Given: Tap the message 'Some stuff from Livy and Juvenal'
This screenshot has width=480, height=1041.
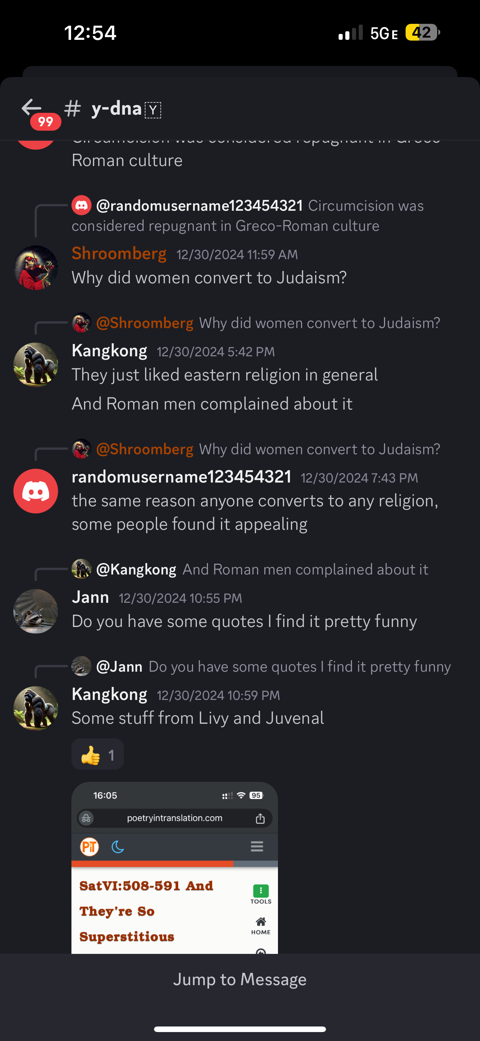Looking at the screenshot, I should click(x=198, y=718).
